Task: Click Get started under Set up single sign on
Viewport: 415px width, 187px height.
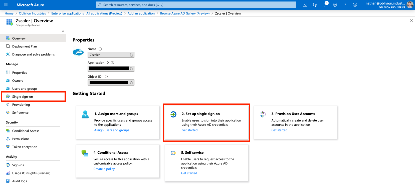Action: click(x=189, y=130)
